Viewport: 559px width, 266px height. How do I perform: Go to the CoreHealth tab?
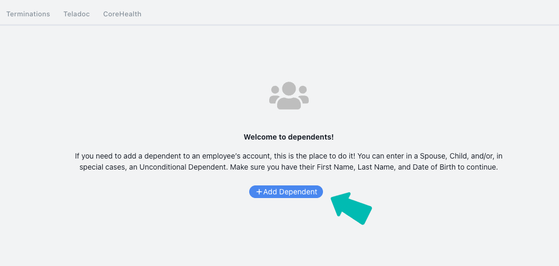(x=122, y=14)
